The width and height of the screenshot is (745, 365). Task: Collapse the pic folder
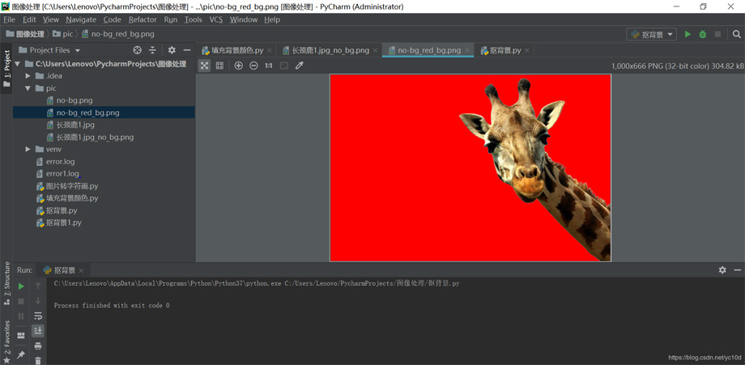tap(28, 88)
